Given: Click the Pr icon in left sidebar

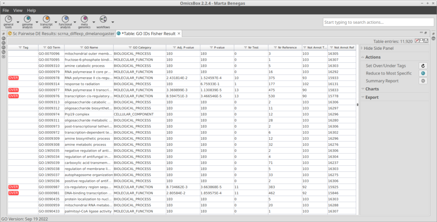Looking at the screenshot, I should click(3, 38).
